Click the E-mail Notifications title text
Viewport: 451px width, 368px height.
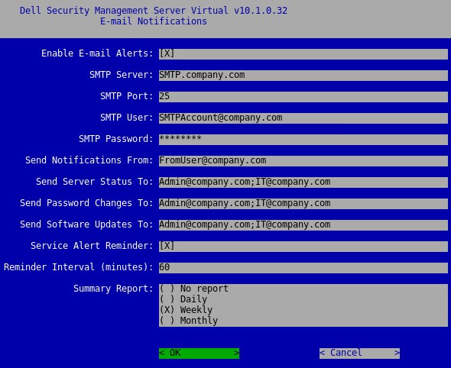[x=154, y=21]
